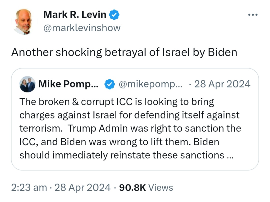Click 'should immediately reinstate these sanctions' text
This screenshot has height=202, width=270.
(x=122, y=155)
